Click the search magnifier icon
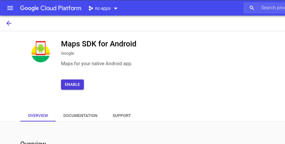The height and width of the screenshot is (144, 285). [x=252, y=8]
